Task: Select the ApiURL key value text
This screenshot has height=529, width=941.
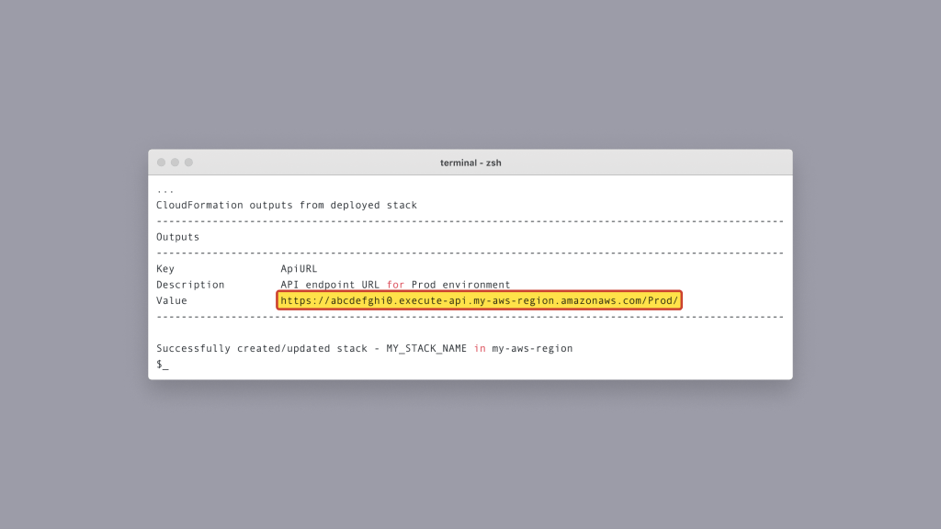Action: point(299,268)
